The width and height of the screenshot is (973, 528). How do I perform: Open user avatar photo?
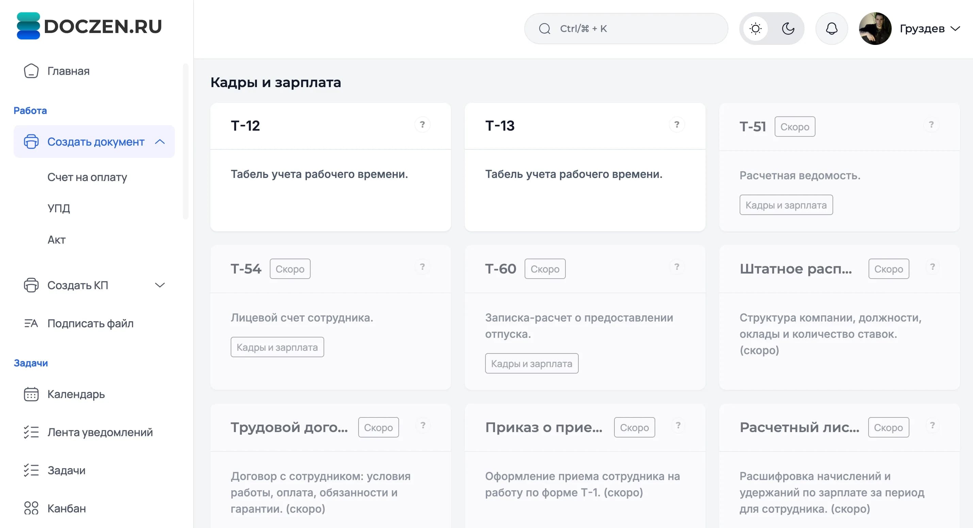(x=875, y=29)
